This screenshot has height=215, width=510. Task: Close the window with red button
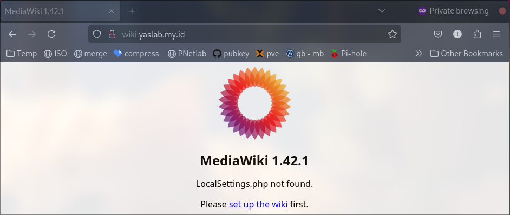[502, 11]
